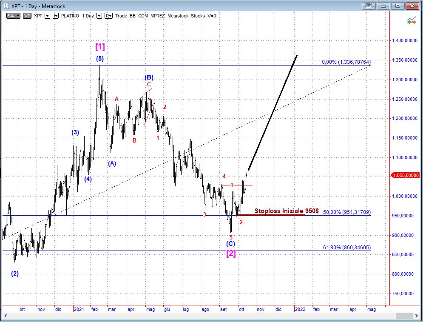
Task: Select the red 3 label on 50% line
Action: (205, 214)
